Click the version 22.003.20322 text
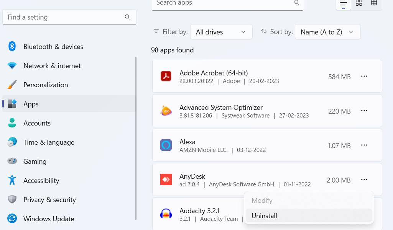This screenshot has height=230, width=393. pos(196,81)
